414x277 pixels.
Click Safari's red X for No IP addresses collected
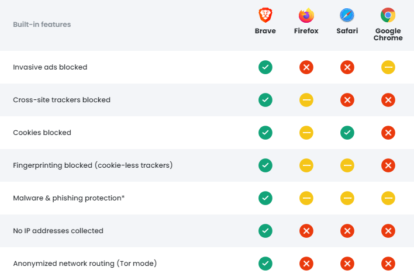coord(347,231)
